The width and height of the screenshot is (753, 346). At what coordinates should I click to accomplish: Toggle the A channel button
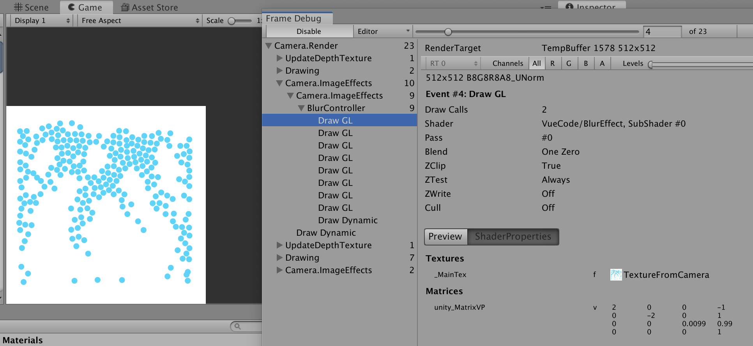(602, 64)
